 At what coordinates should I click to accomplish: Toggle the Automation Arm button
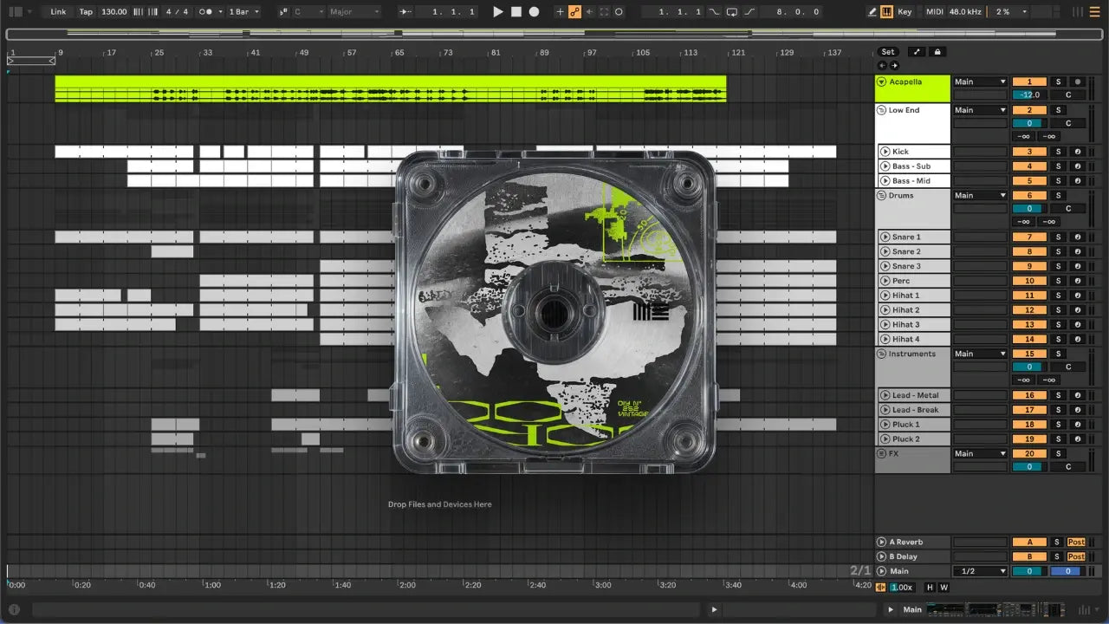click(574, 12)
